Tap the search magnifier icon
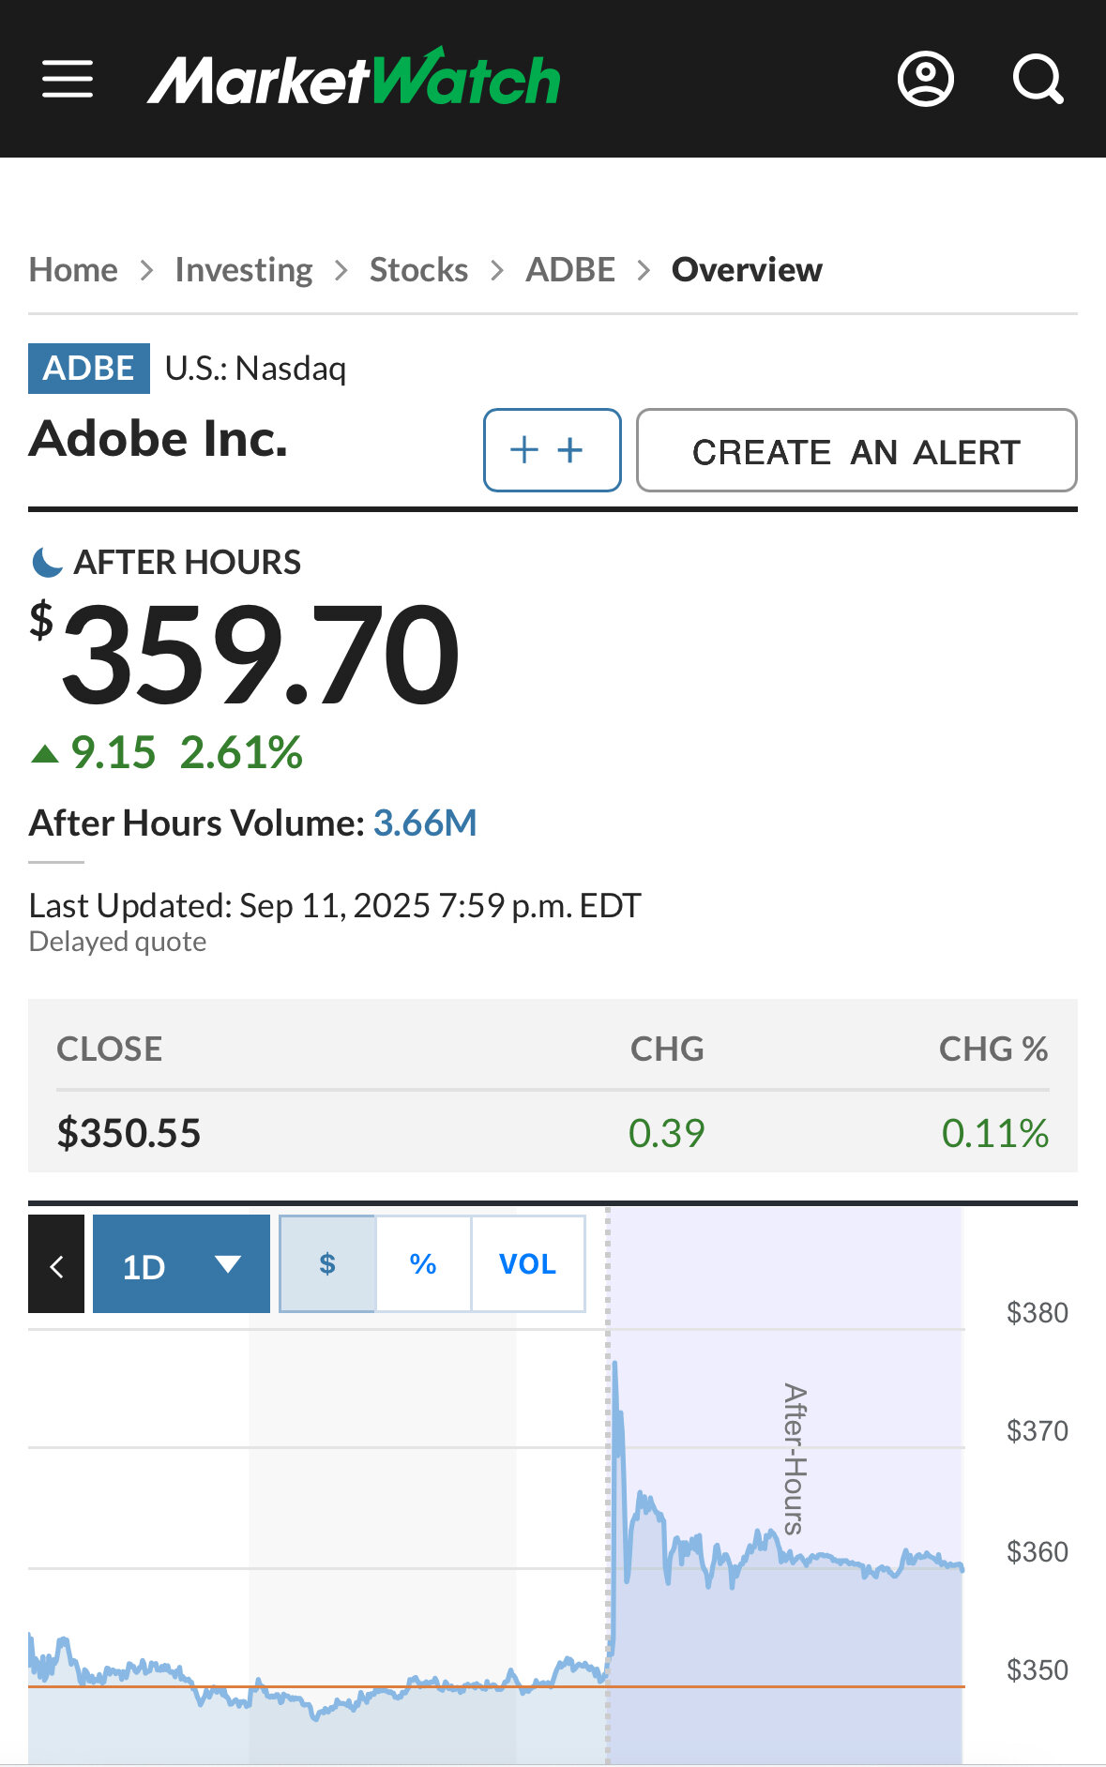 (x=1038, y=79)
